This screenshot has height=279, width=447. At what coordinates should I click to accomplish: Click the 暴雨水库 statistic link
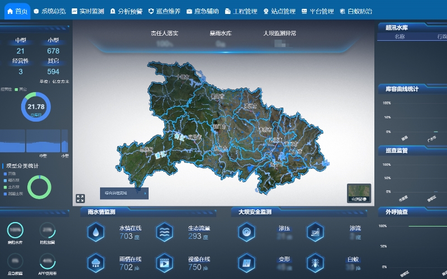(221, 33)
